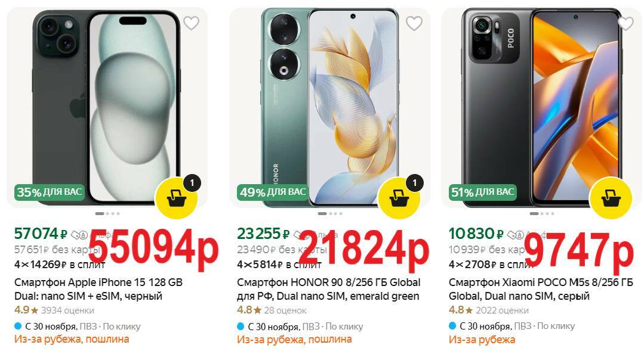The width and height of the screenshot is (644, 351).
Task: Add POCO M5s to cart with basket icon
Action: 611,198
